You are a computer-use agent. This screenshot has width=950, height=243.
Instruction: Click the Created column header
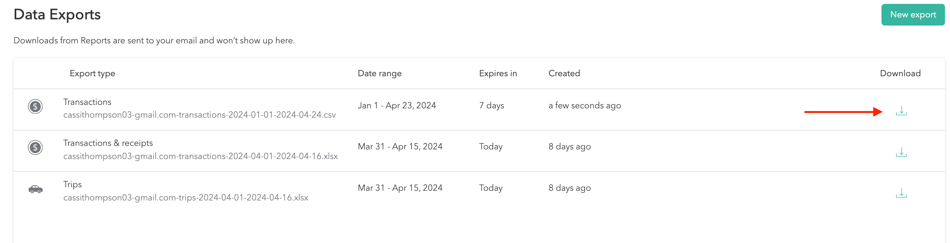click(564, 73)
